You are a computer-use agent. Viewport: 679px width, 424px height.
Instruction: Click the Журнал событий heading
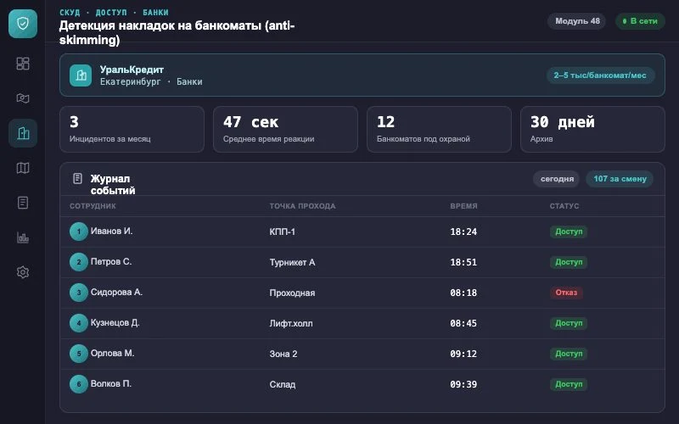click(x=113, y=184)
